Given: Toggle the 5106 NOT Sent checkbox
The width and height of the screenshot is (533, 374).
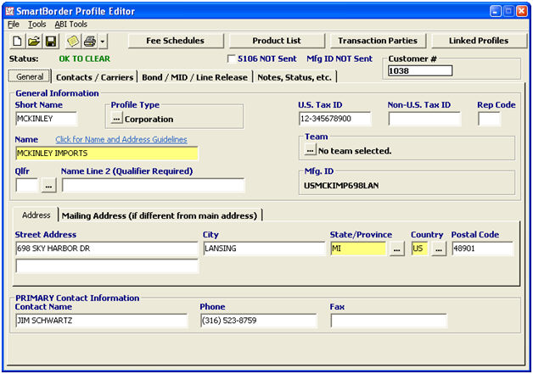Looking at the screenshot, I should pyautogui.click(x=233, y=59).
